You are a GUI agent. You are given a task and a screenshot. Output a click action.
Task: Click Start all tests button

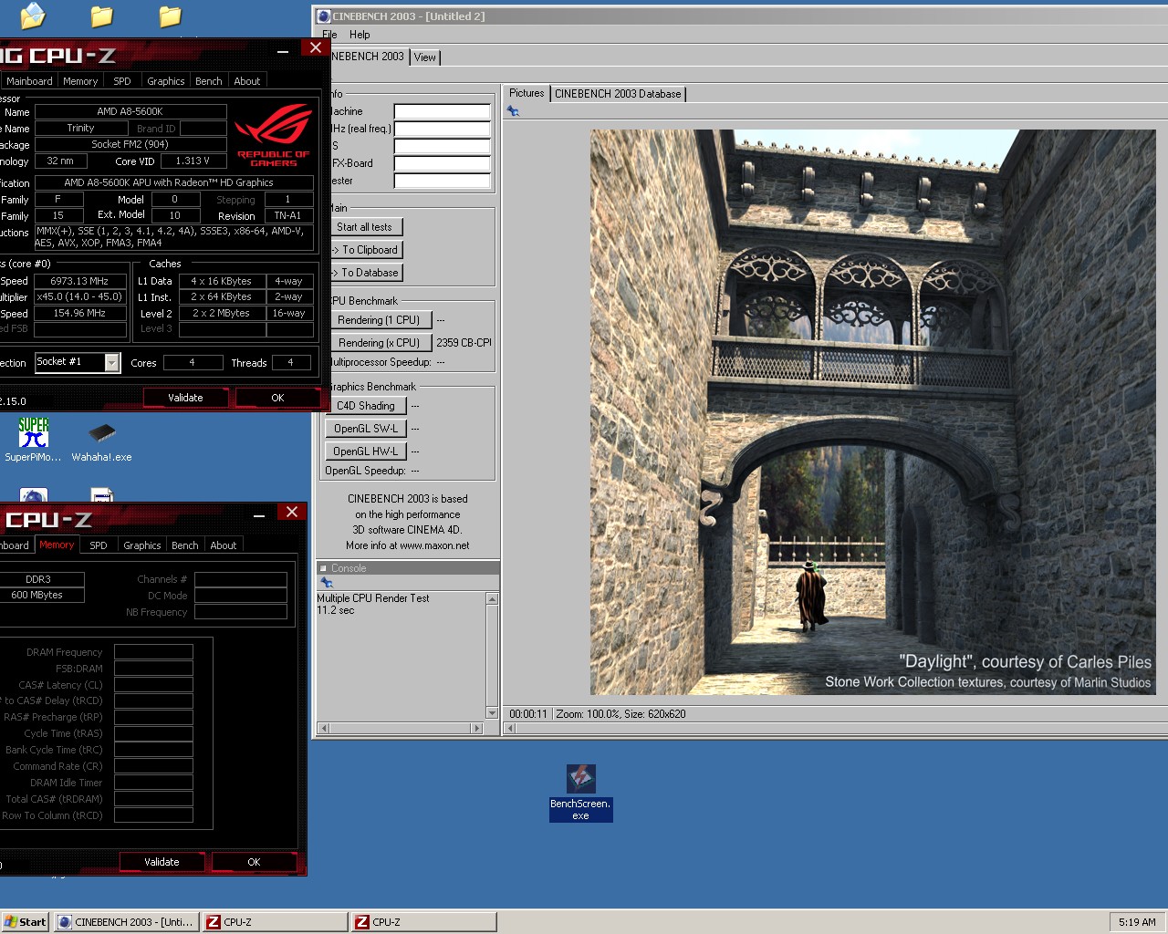click(x=364, y=227)
